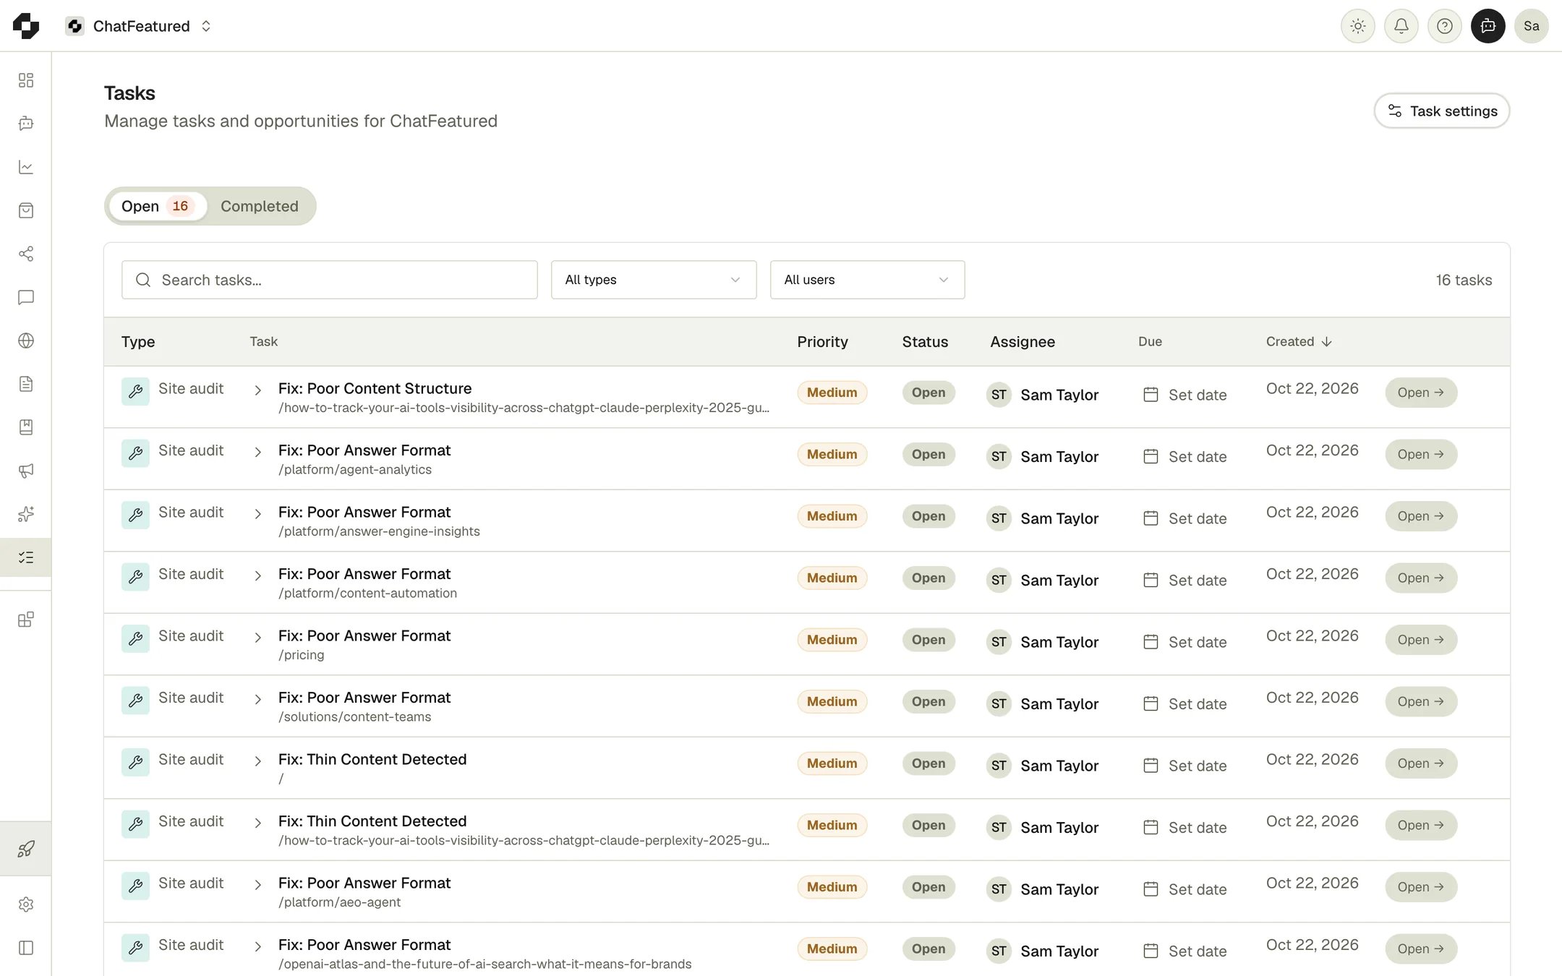1562x976 pixels.
Task: Open the Sa user avatar menu
Action: 1531,26
